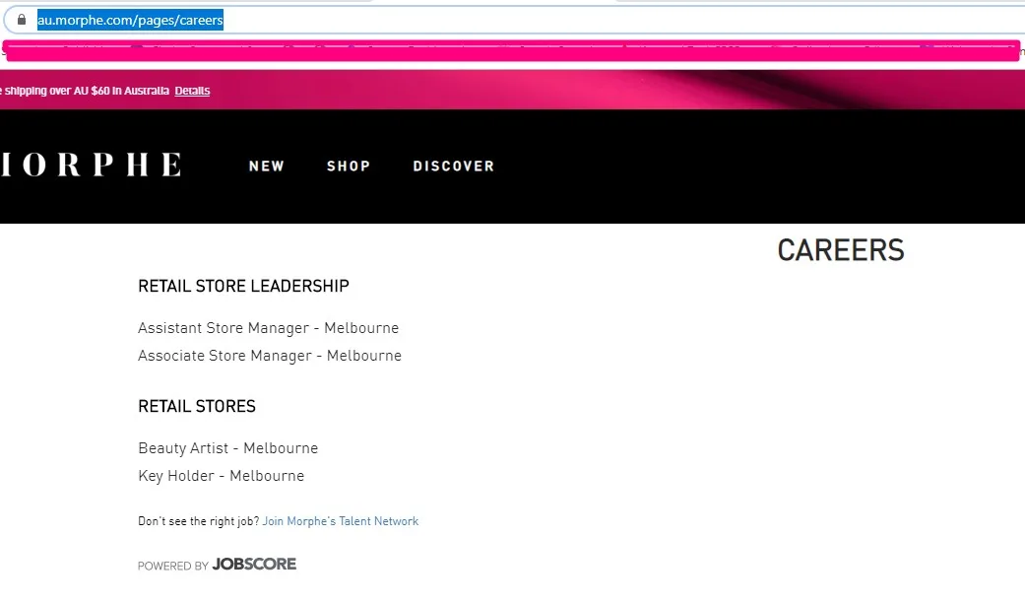Open the Details link in shipping banner
The image size is (1025, 604).
pos(192,91)
